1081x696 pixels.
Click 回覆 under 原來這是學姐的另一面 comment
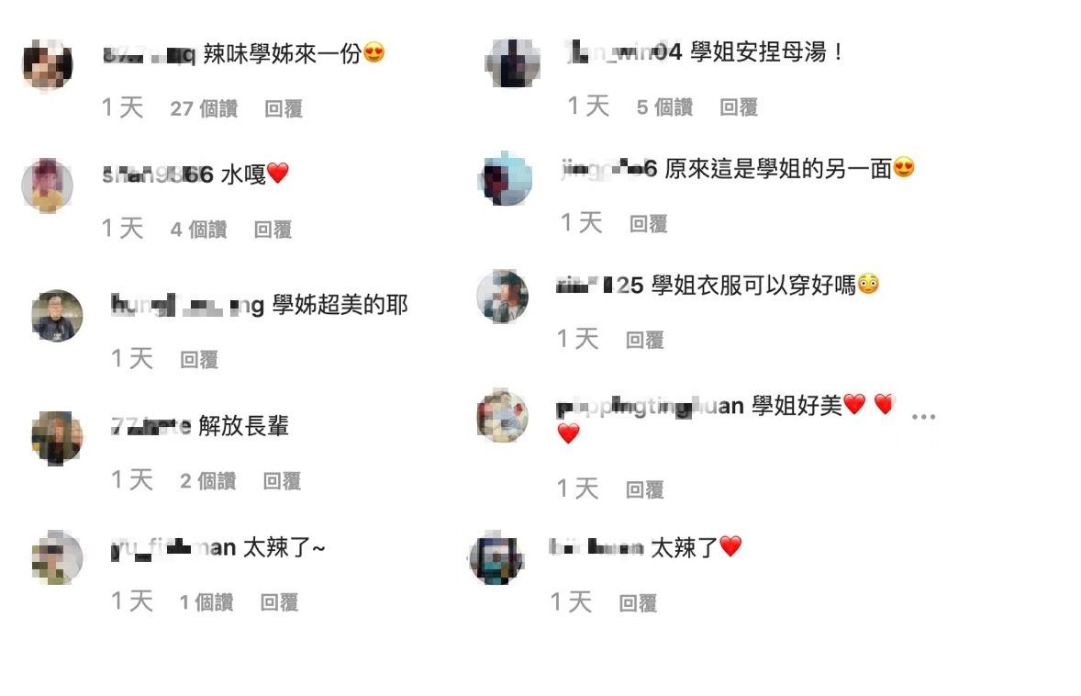click(648, 223)
